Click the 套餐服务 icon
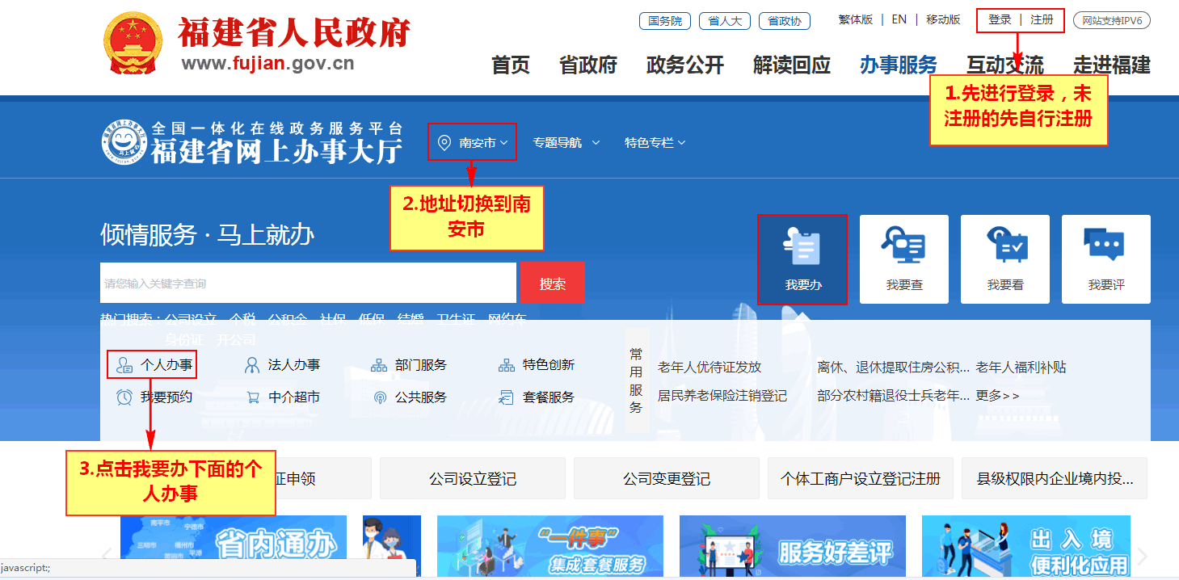 click(507, 397)
